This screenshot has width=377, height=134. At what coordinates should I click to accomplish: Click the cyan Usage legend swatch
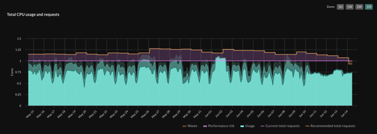tap(242, 126)
